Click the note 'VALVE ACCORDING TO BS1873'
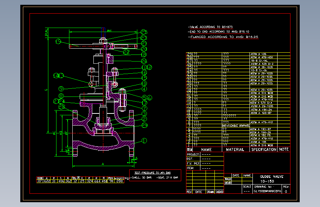 click(x=211, y=27)
